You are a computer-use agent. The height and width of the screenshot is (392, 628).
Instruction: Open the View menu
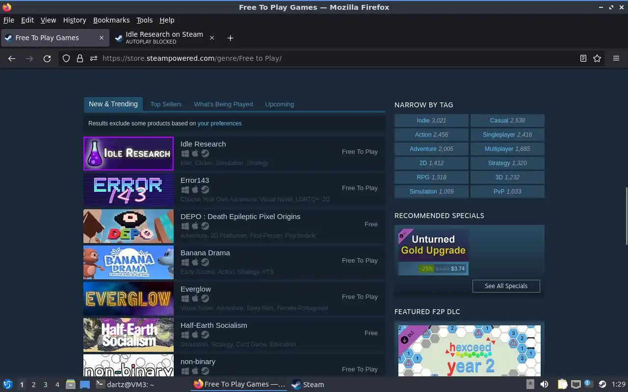[x=48, y=20]
